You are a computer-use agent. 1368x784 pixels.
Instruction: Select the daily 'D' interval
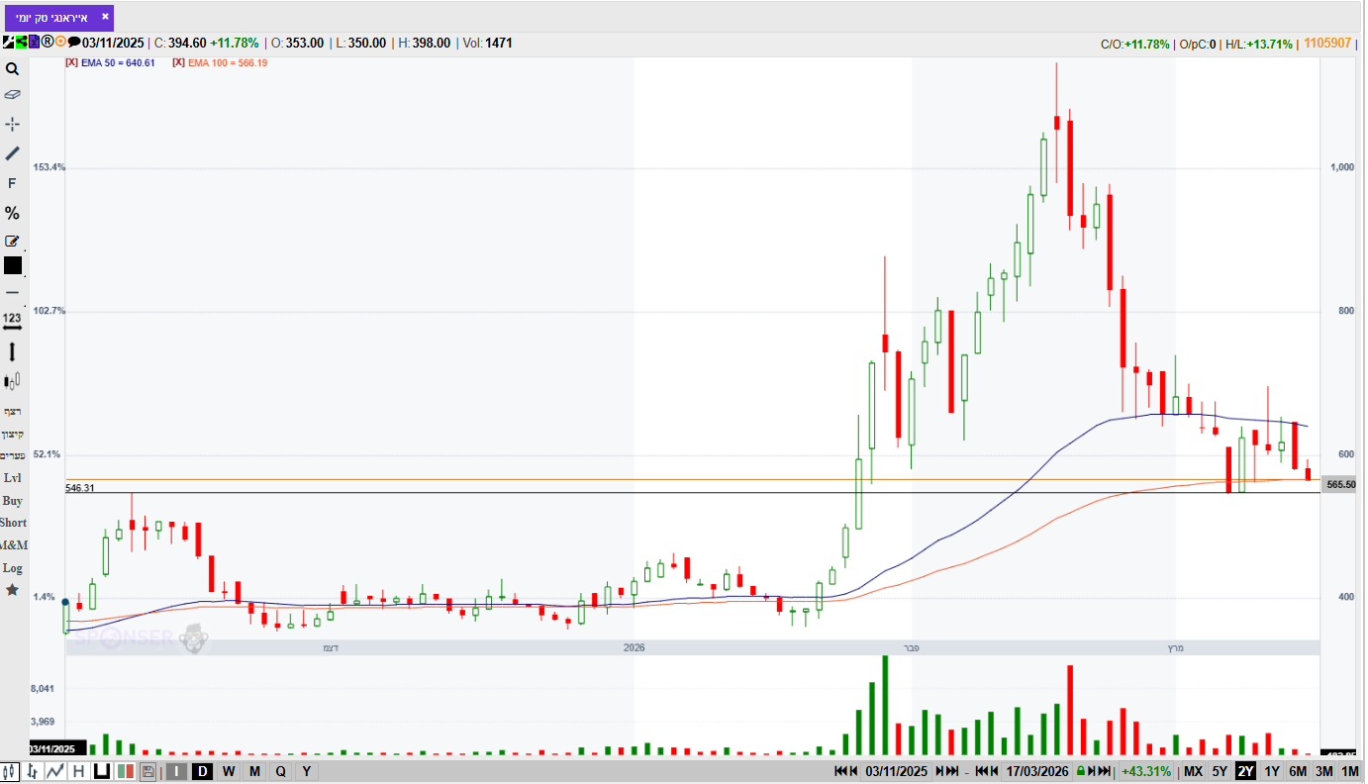click(202, 771)
